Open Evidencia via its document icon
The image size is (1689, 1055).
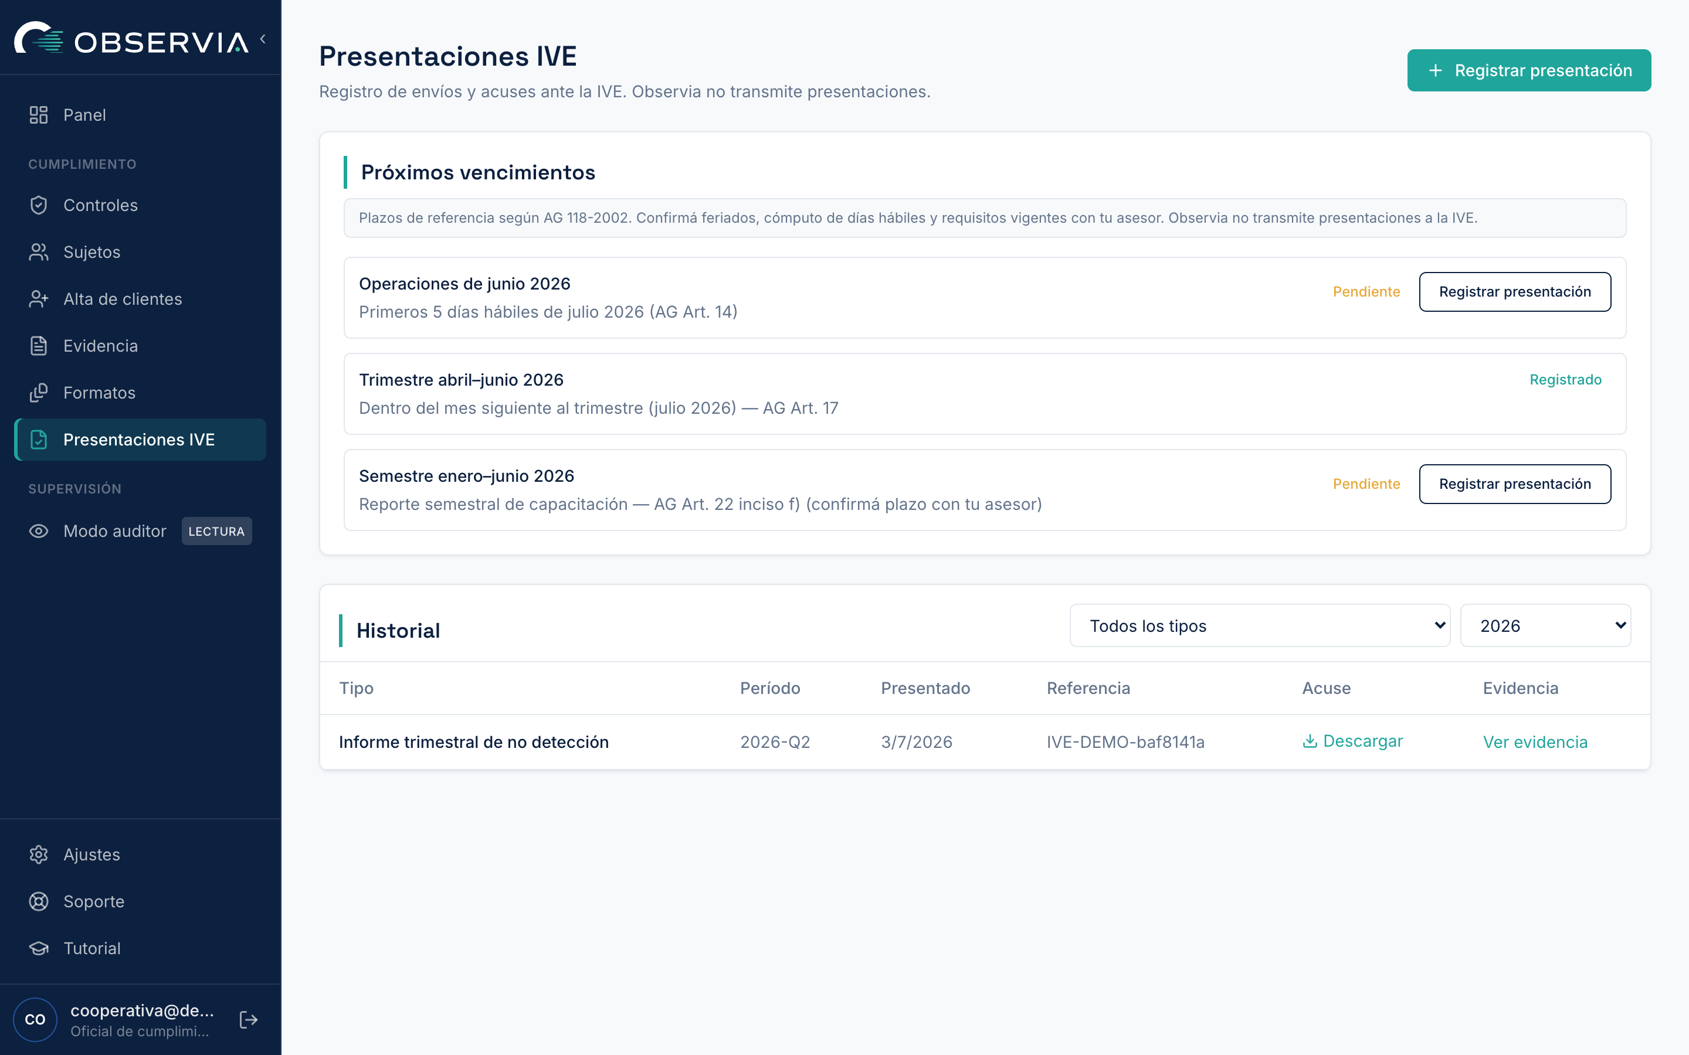[x=38, y=346]
